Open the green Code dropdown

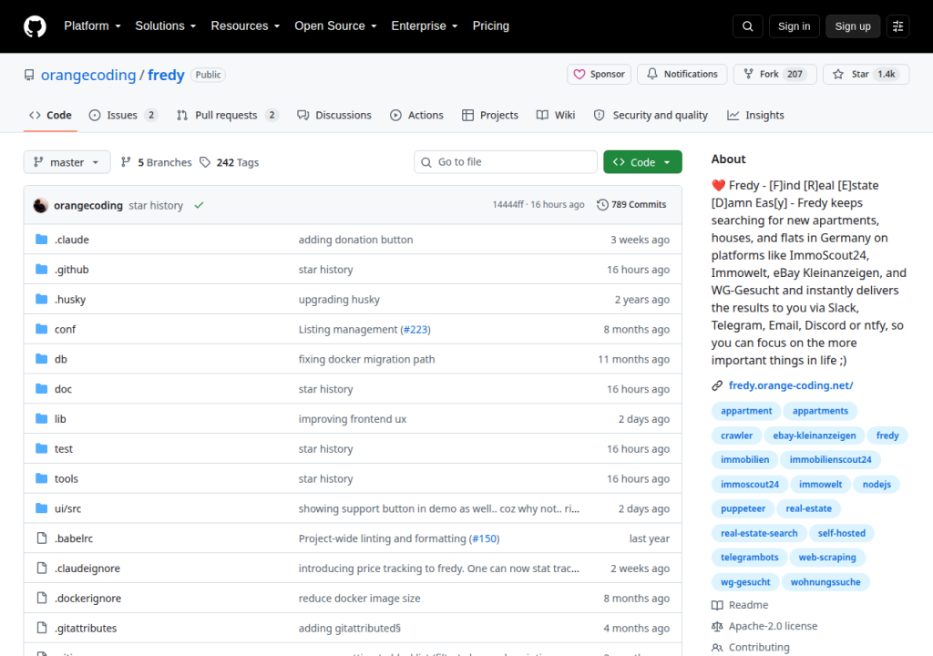click(x=642, y=162)
